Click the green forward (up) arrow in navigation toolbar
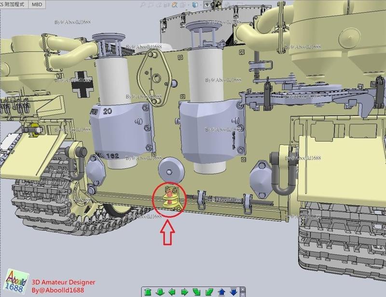This screenshot has width=386, height=297. (148, 292)
